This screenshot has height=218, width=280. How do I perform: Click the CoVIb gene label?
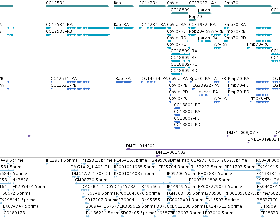tap(172, 3)
